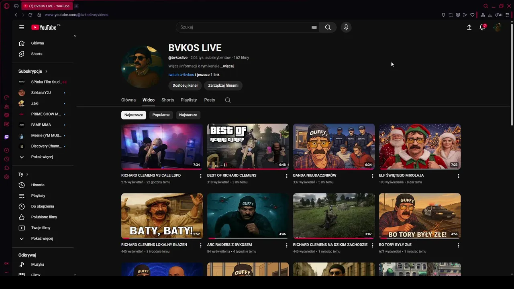This screenshot has height=289, width=514.
Task: Select the BVKOS LIVE - YouTube browser tab
Action: tap(47, 6)
